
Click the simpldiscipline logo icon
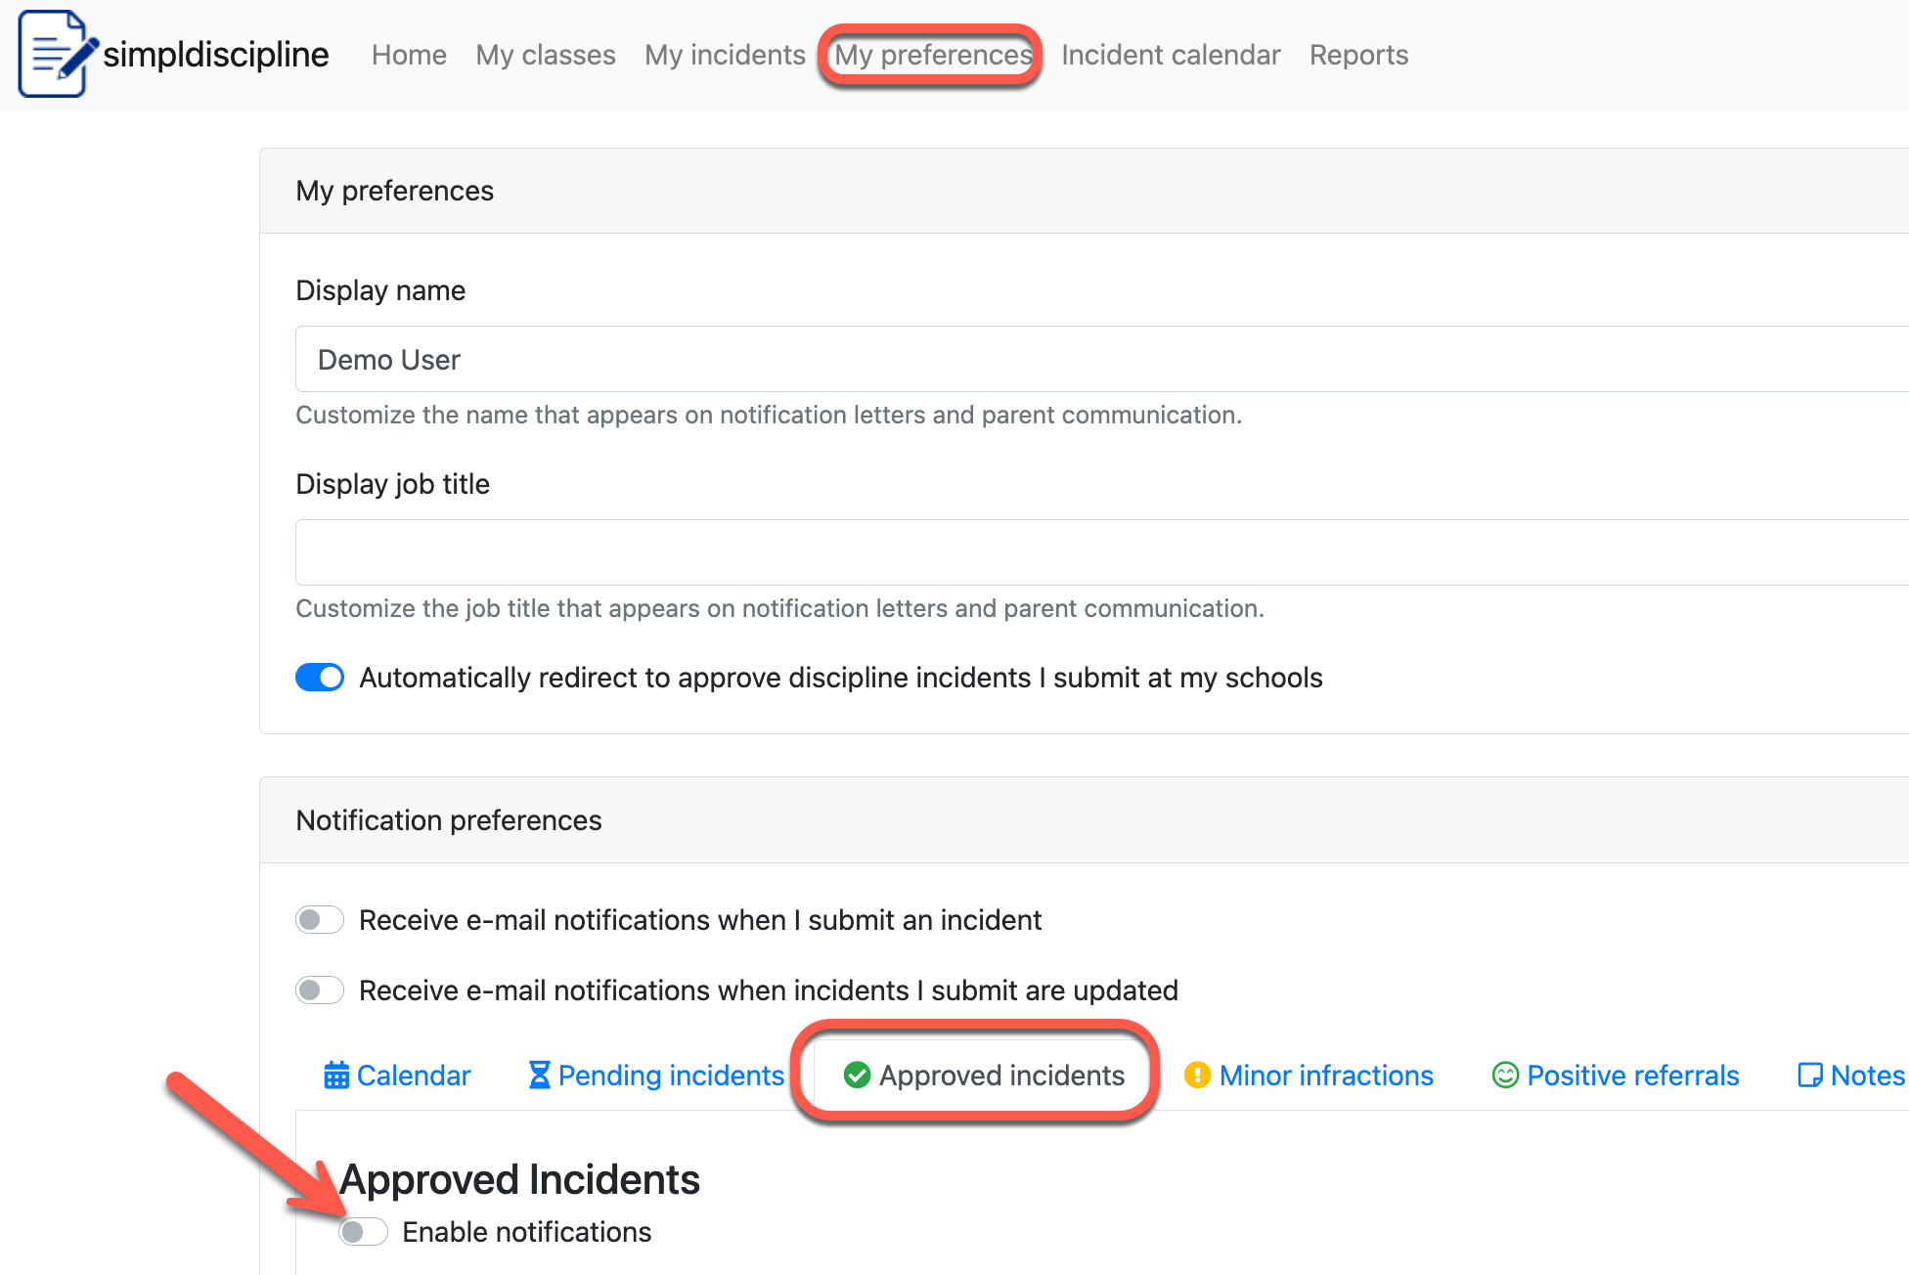point(56,54)
